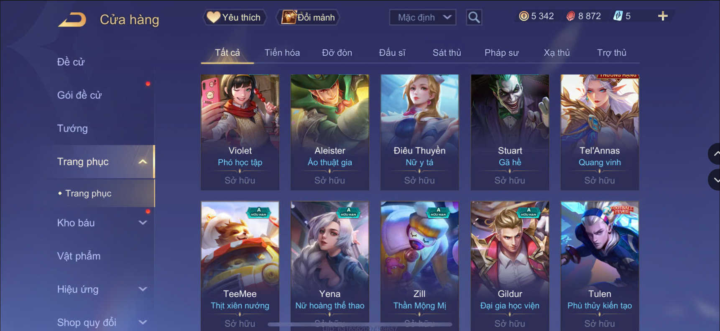The image size is (720, 331).
Task: Open the Mặc định sort dropdown
Action: (423, 17)
